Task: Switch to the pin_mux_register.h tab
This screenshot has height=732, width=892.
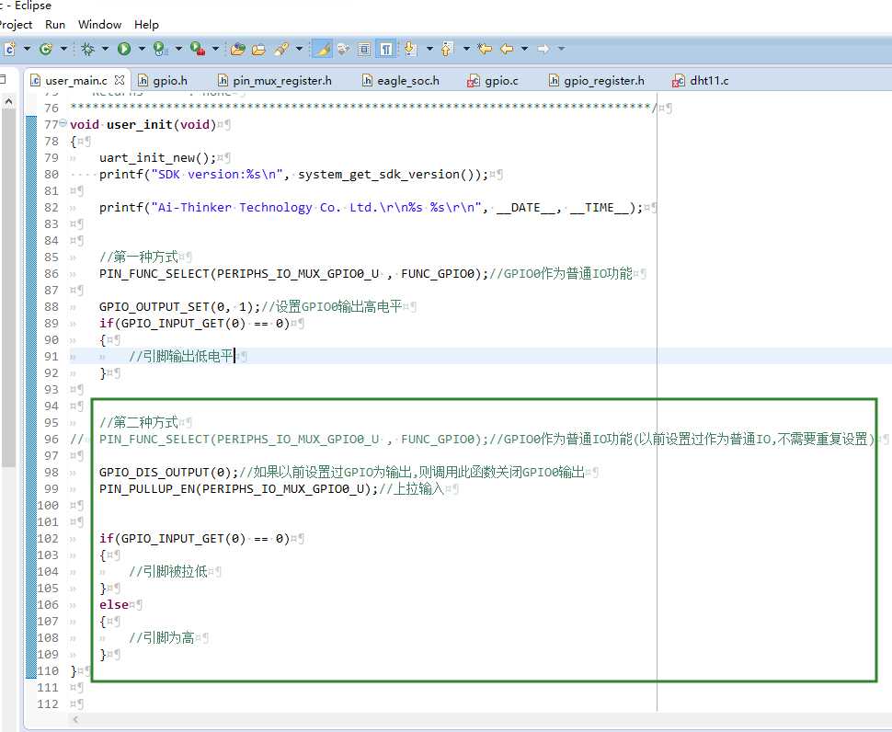Action: coord(275,81)
